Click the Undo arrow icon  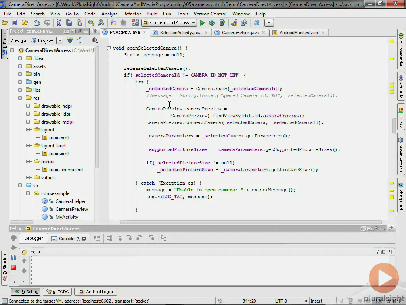click(37, 23)
